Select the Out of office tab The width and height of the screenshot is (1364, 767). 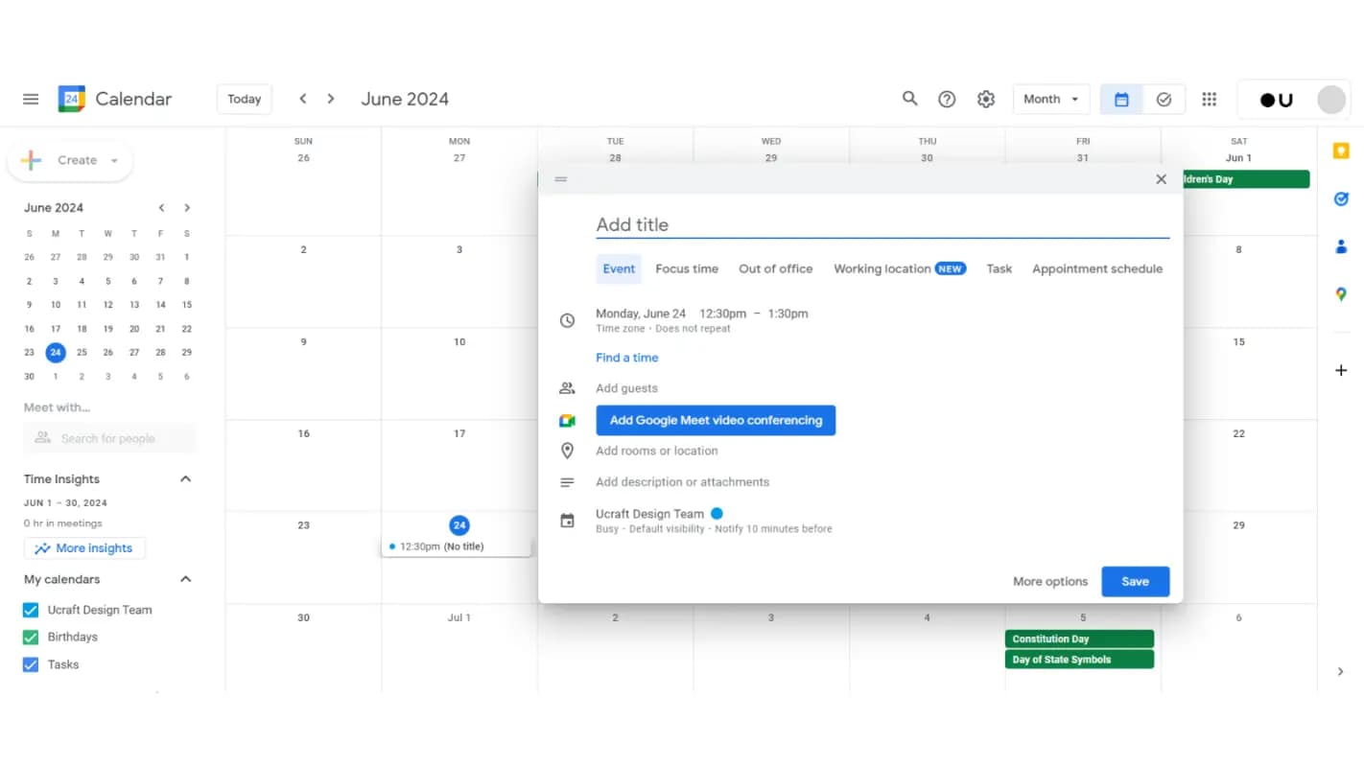pos(775,268)
